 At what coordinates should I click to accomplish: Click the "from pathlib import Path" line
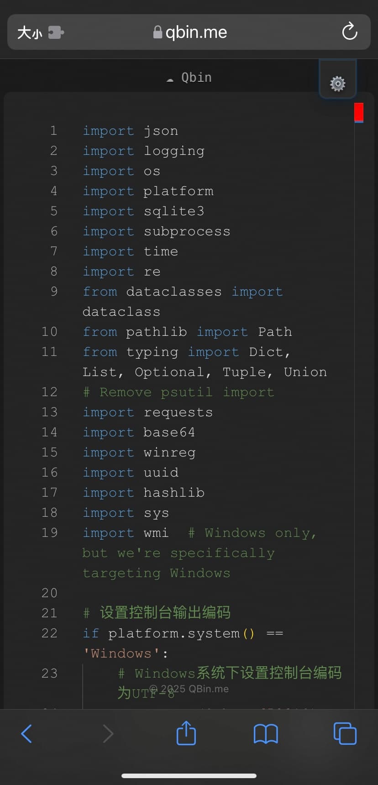(x=187, y=332)
